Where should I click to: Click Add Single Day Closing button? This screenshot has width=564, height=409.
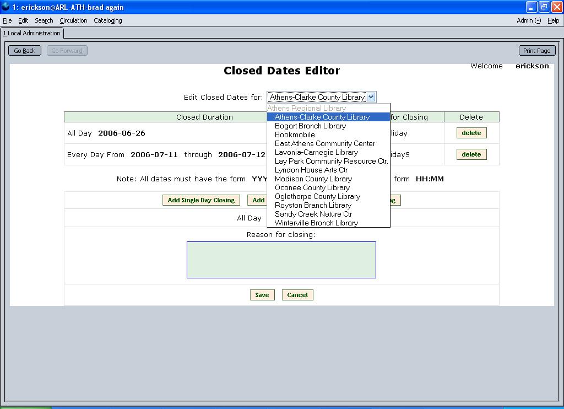[201, 200]
